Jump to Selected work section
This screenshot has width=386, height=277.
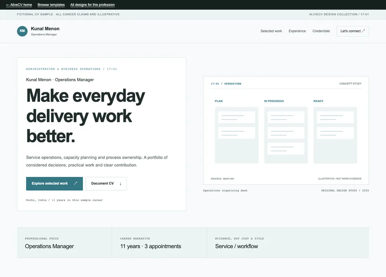271,31
